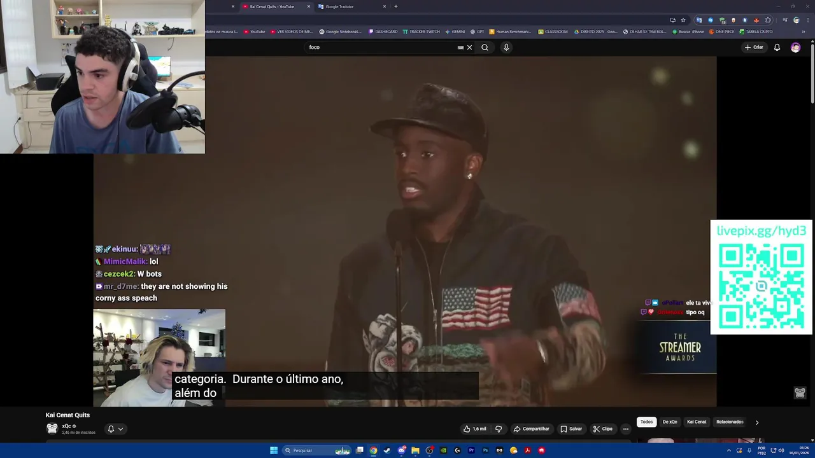Open Premiere Pro from the taskbar
Screen dimensions: 815x458
471,450
